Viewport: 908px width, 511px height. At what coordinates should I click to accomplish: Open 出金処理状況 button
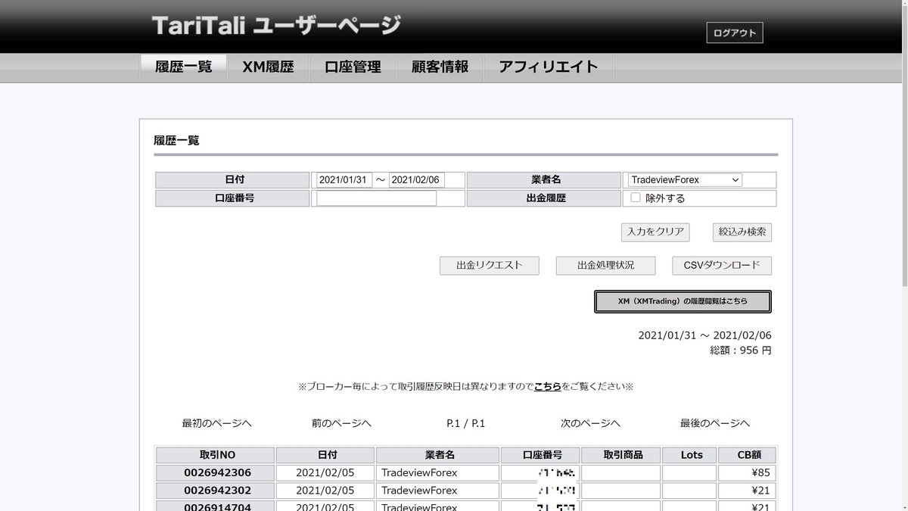pyautogui.click(x=605, y=266)
